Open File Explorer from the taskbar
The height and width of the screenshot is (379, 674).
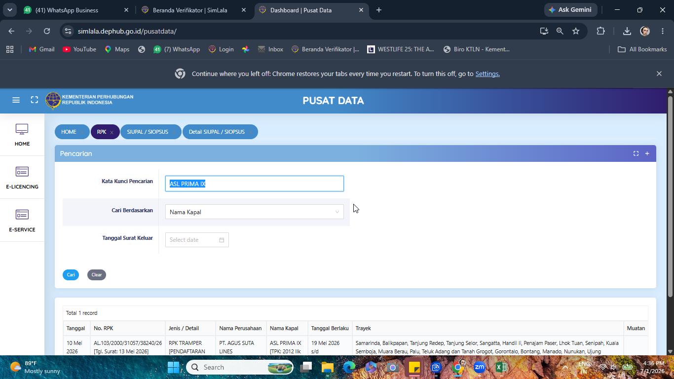328,367
